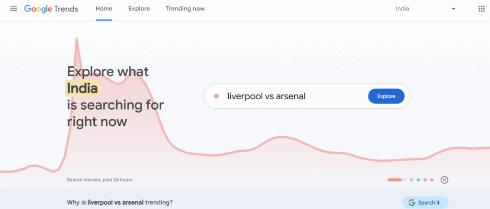The width and height of the screenshot is (490, 209).
Task: Open the Google apps grid
Action: click(481, 9)
